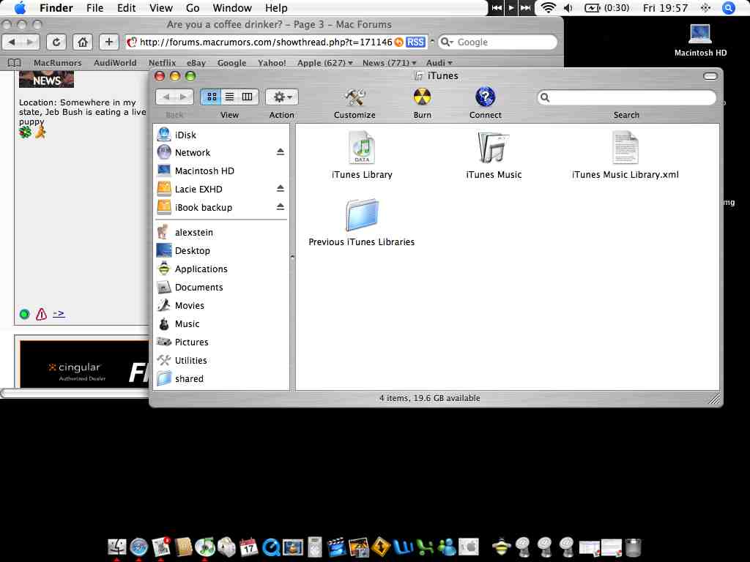The width and height of the screenshot is (750, 562).
Task: Expand the Apple (627) bookmarks dropdown
Action: 324,63
